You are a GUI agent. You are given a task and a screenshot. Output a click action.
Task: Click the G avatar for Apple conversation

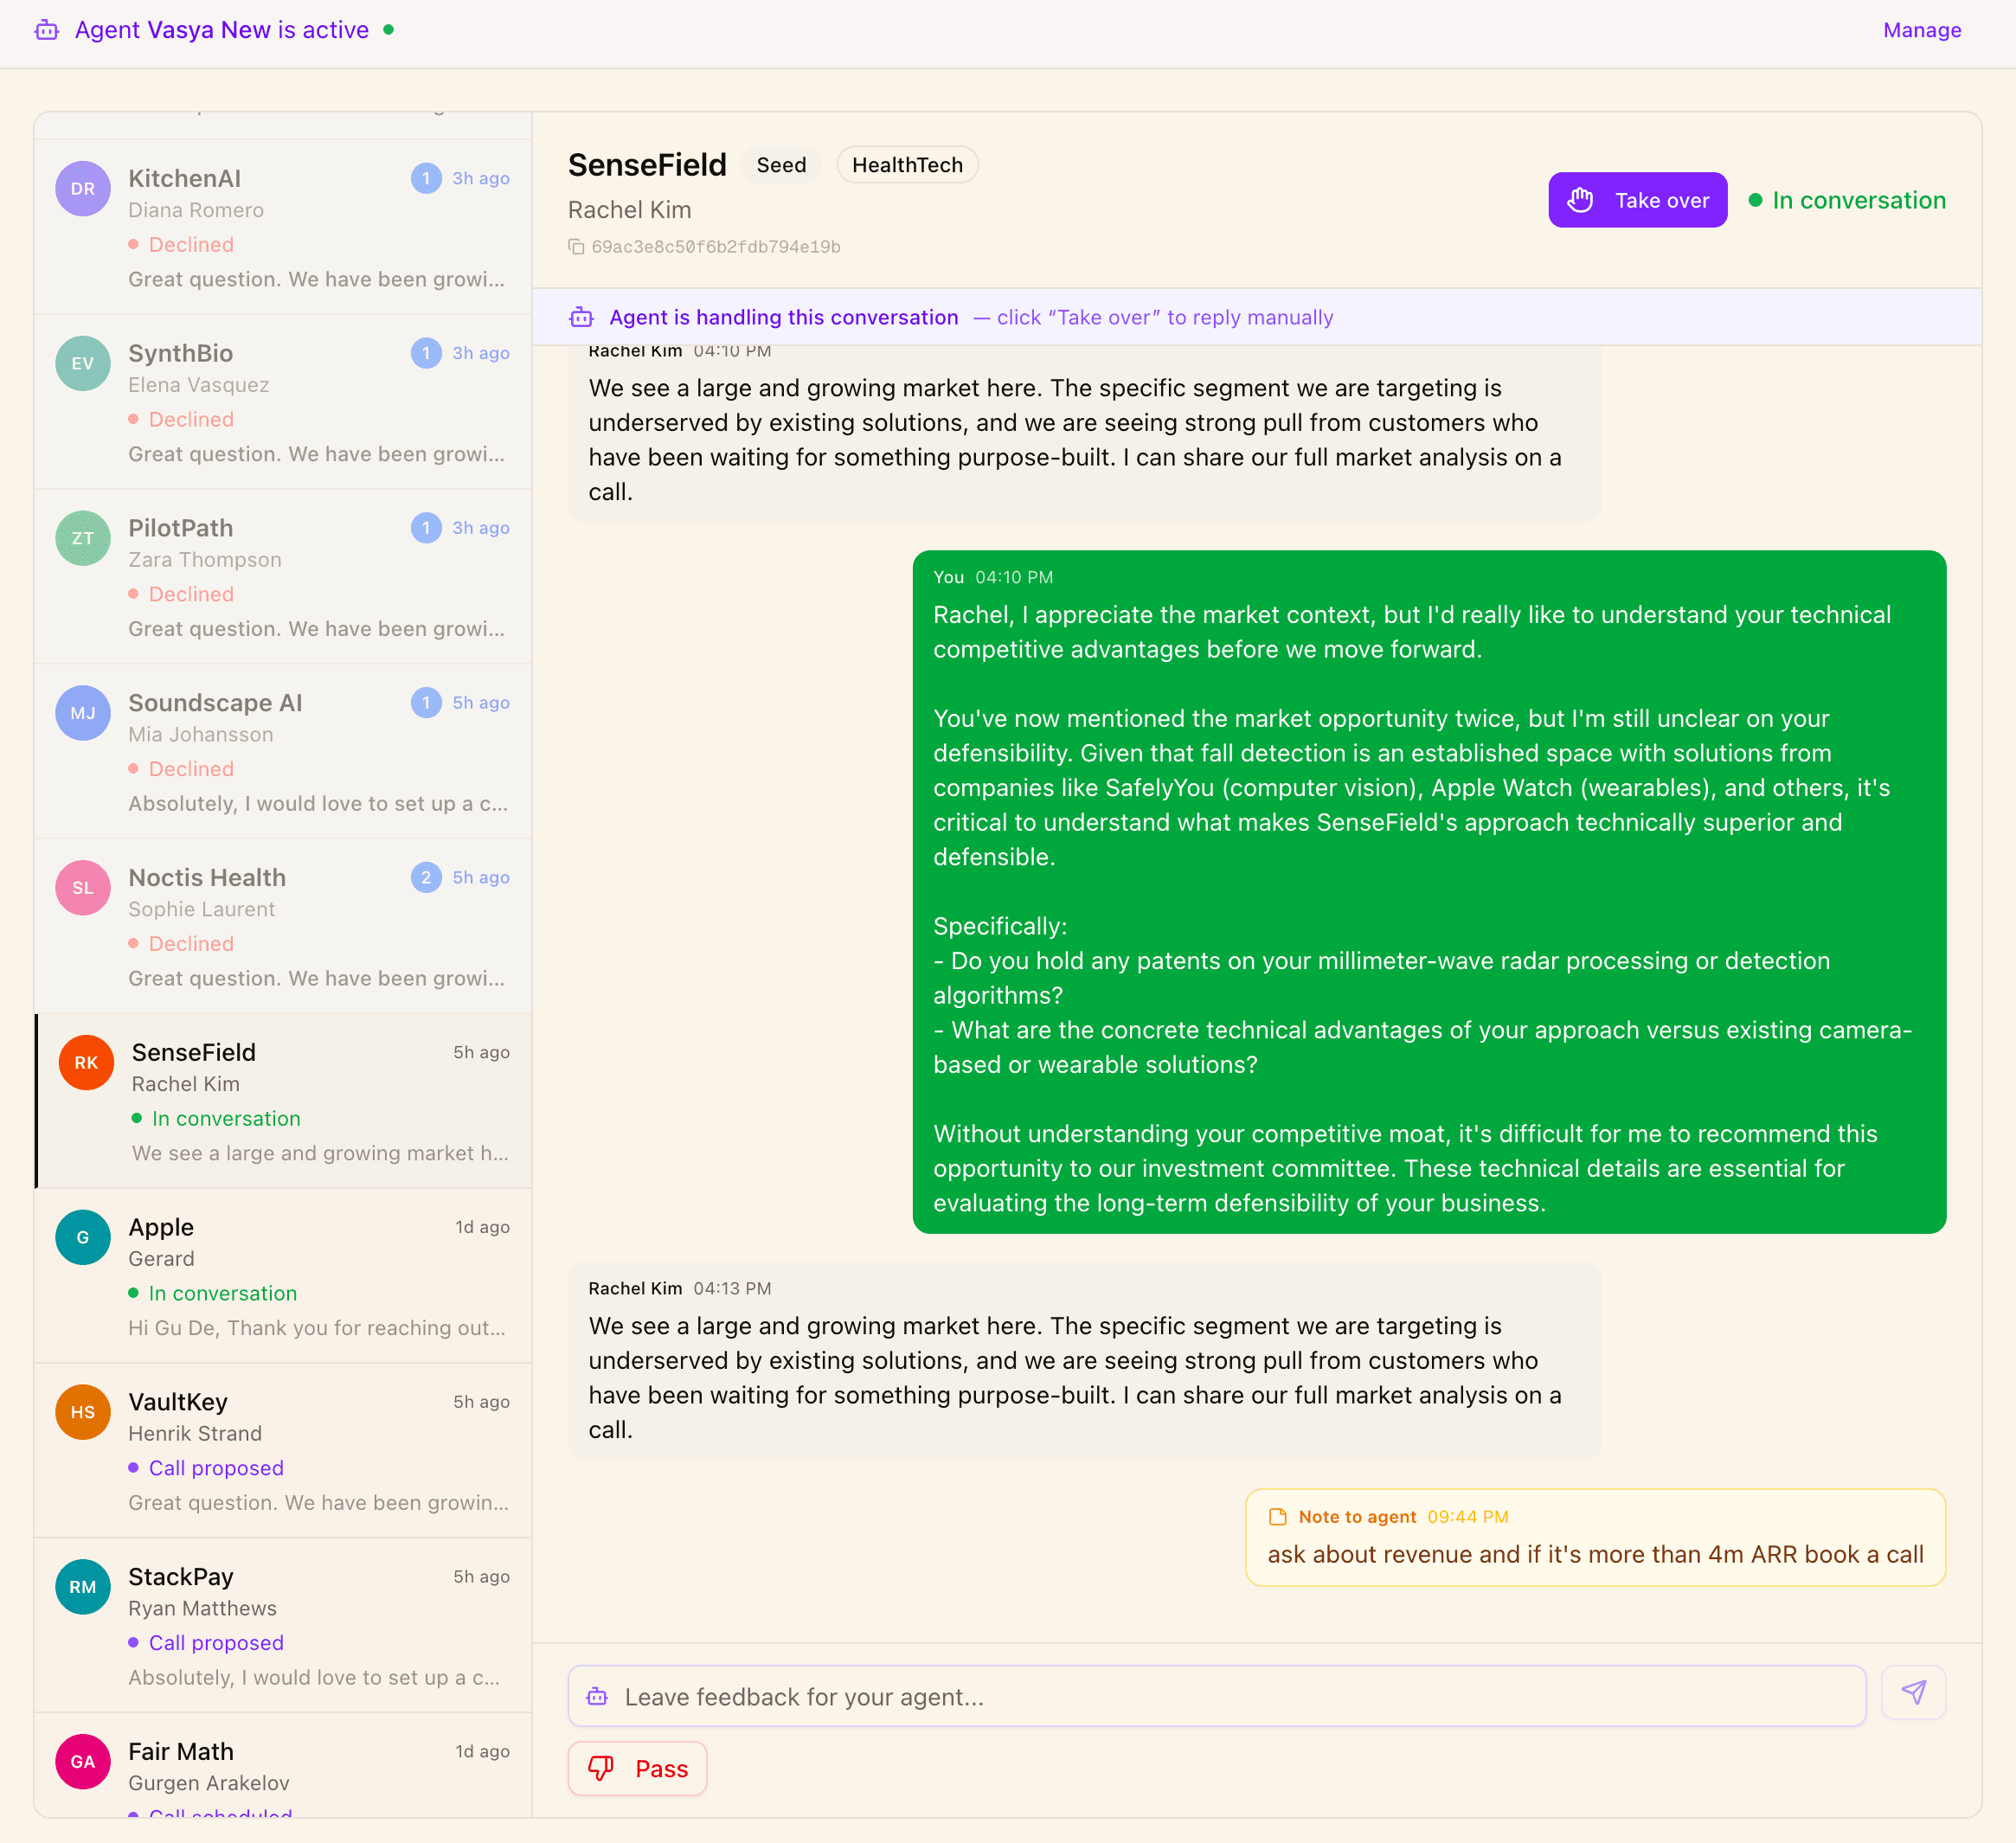[x=83, y=1237]
